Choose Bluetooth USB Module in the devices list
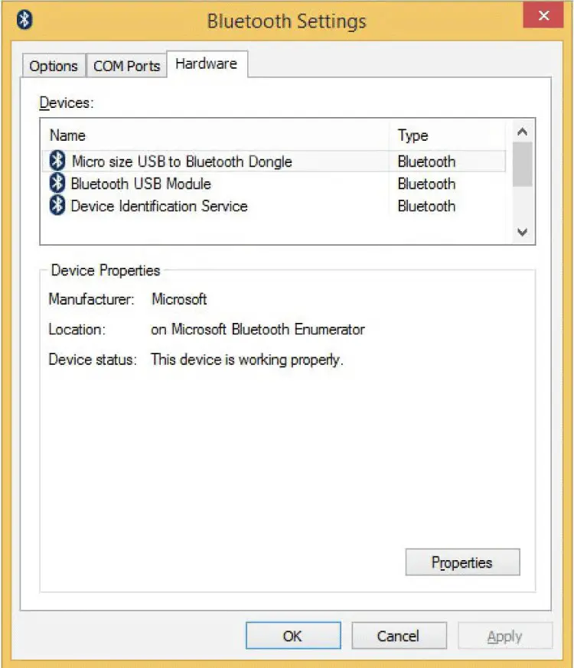The image size is (574, 668). (140, 184)
